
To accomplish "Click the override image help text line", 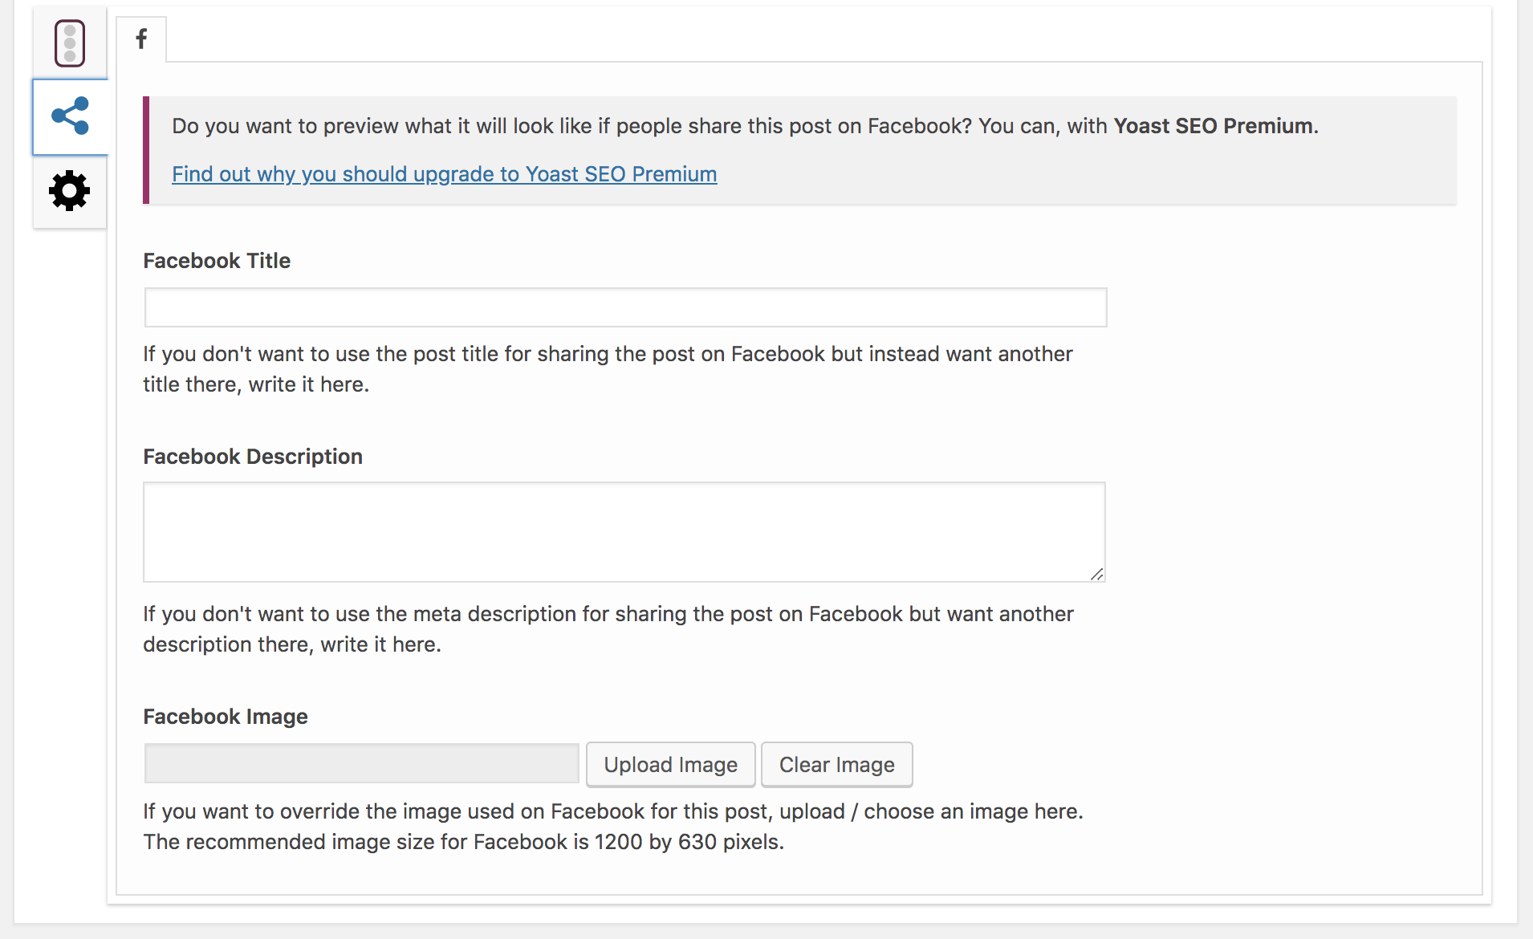I will [x=613, y=811].
